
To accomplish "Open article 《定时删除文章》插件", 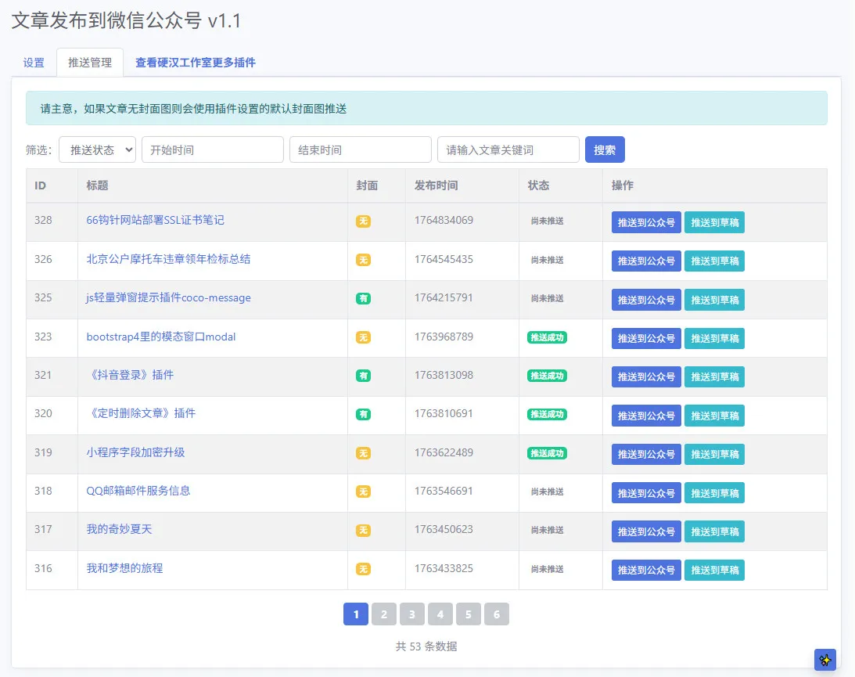I will click(142, 413).
